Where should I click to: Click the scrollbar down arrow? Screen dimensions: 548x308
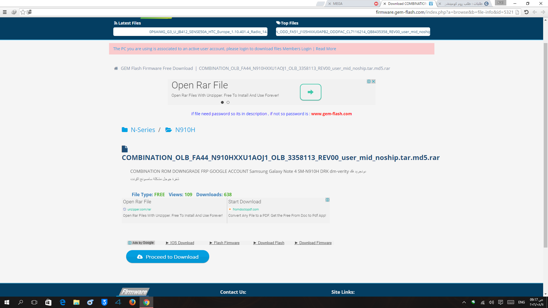[x=545, y=294]
